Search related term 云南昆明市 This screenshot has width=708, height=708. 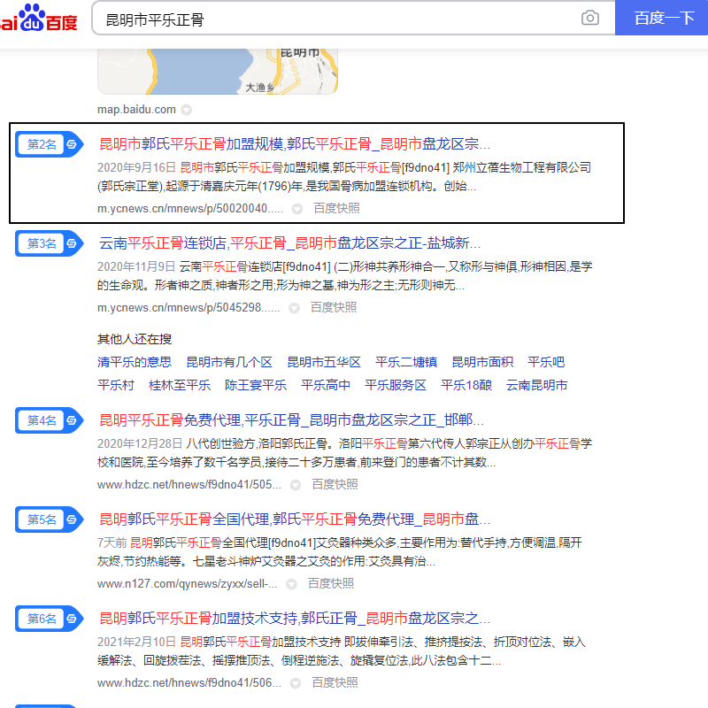click(x=536, y=385)
